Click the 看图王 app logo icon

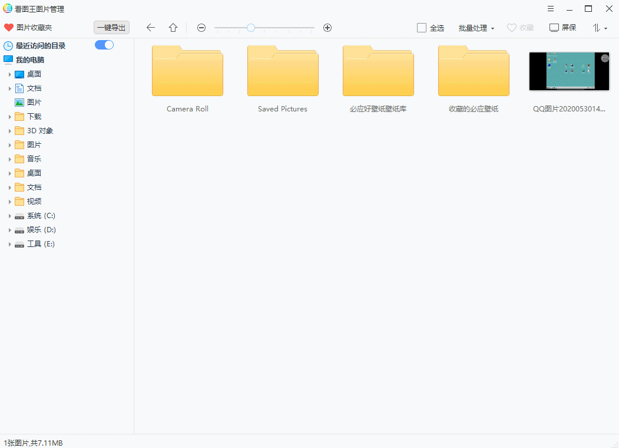pos(8,8)
